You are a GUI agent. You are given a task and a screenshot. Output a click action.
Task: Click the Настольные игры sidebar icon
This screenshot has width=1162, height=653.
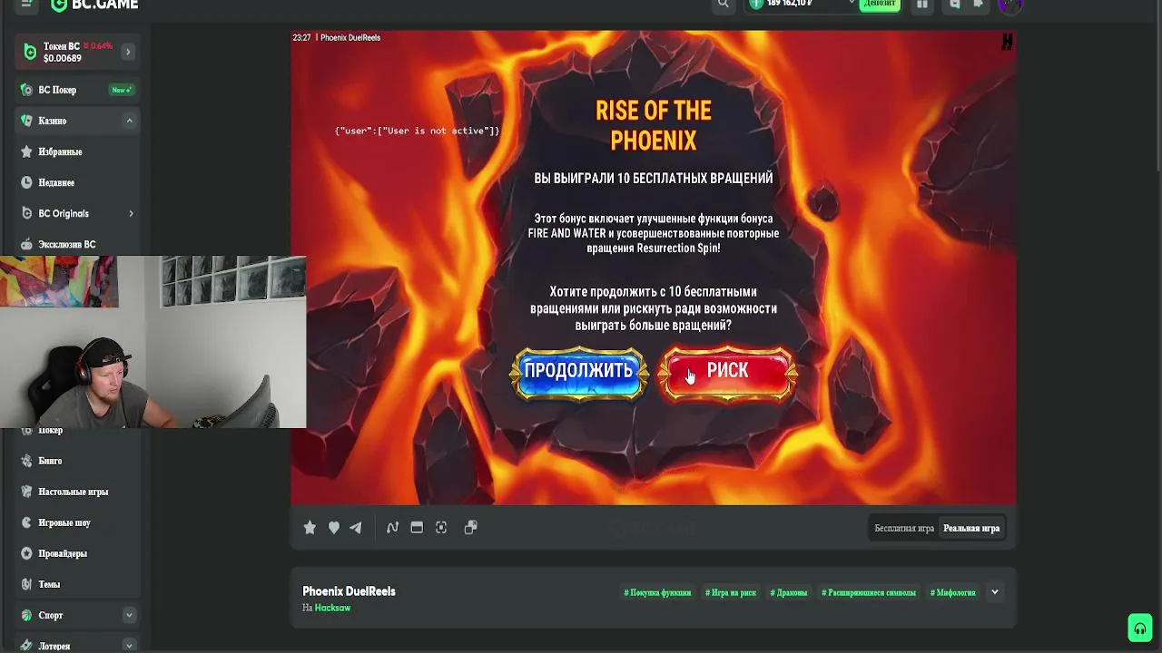26,492
